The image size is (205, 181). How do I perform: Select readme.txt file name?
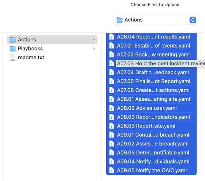[x=31, y=57]
